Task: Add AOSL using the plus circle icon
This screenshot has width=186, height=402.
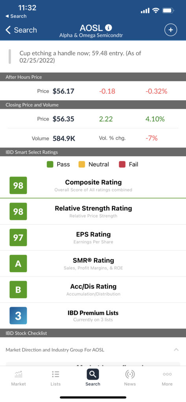Action: click(171, 30)
